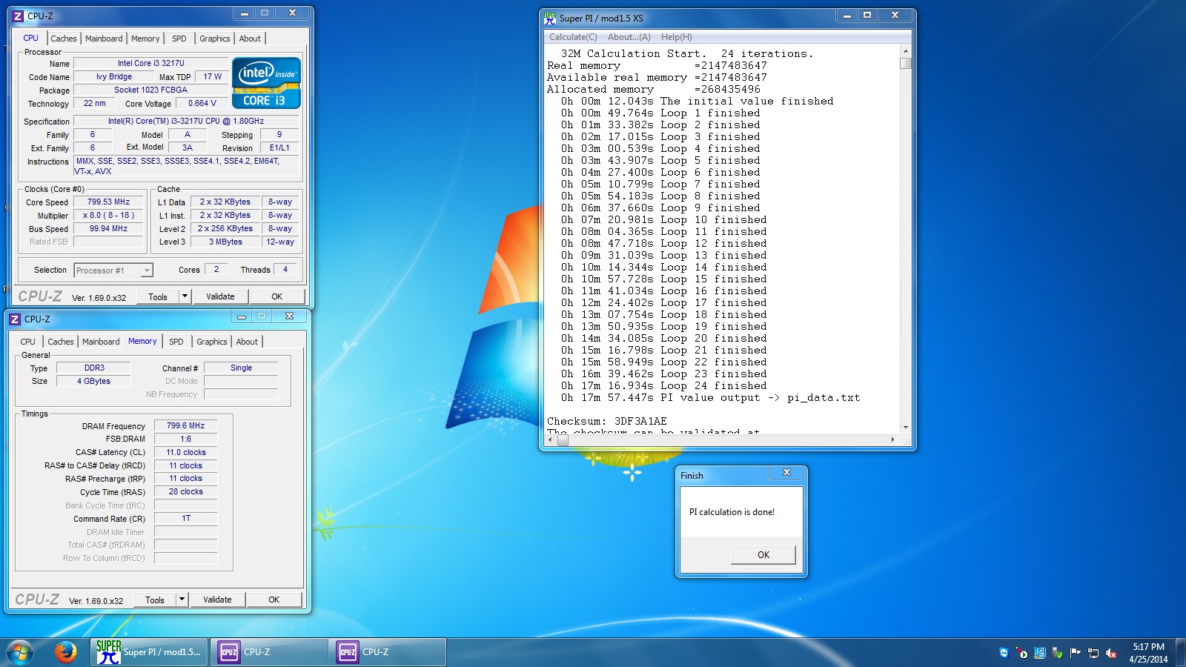Click the CPU-Z Z icon in top window title

pos(18,16)
